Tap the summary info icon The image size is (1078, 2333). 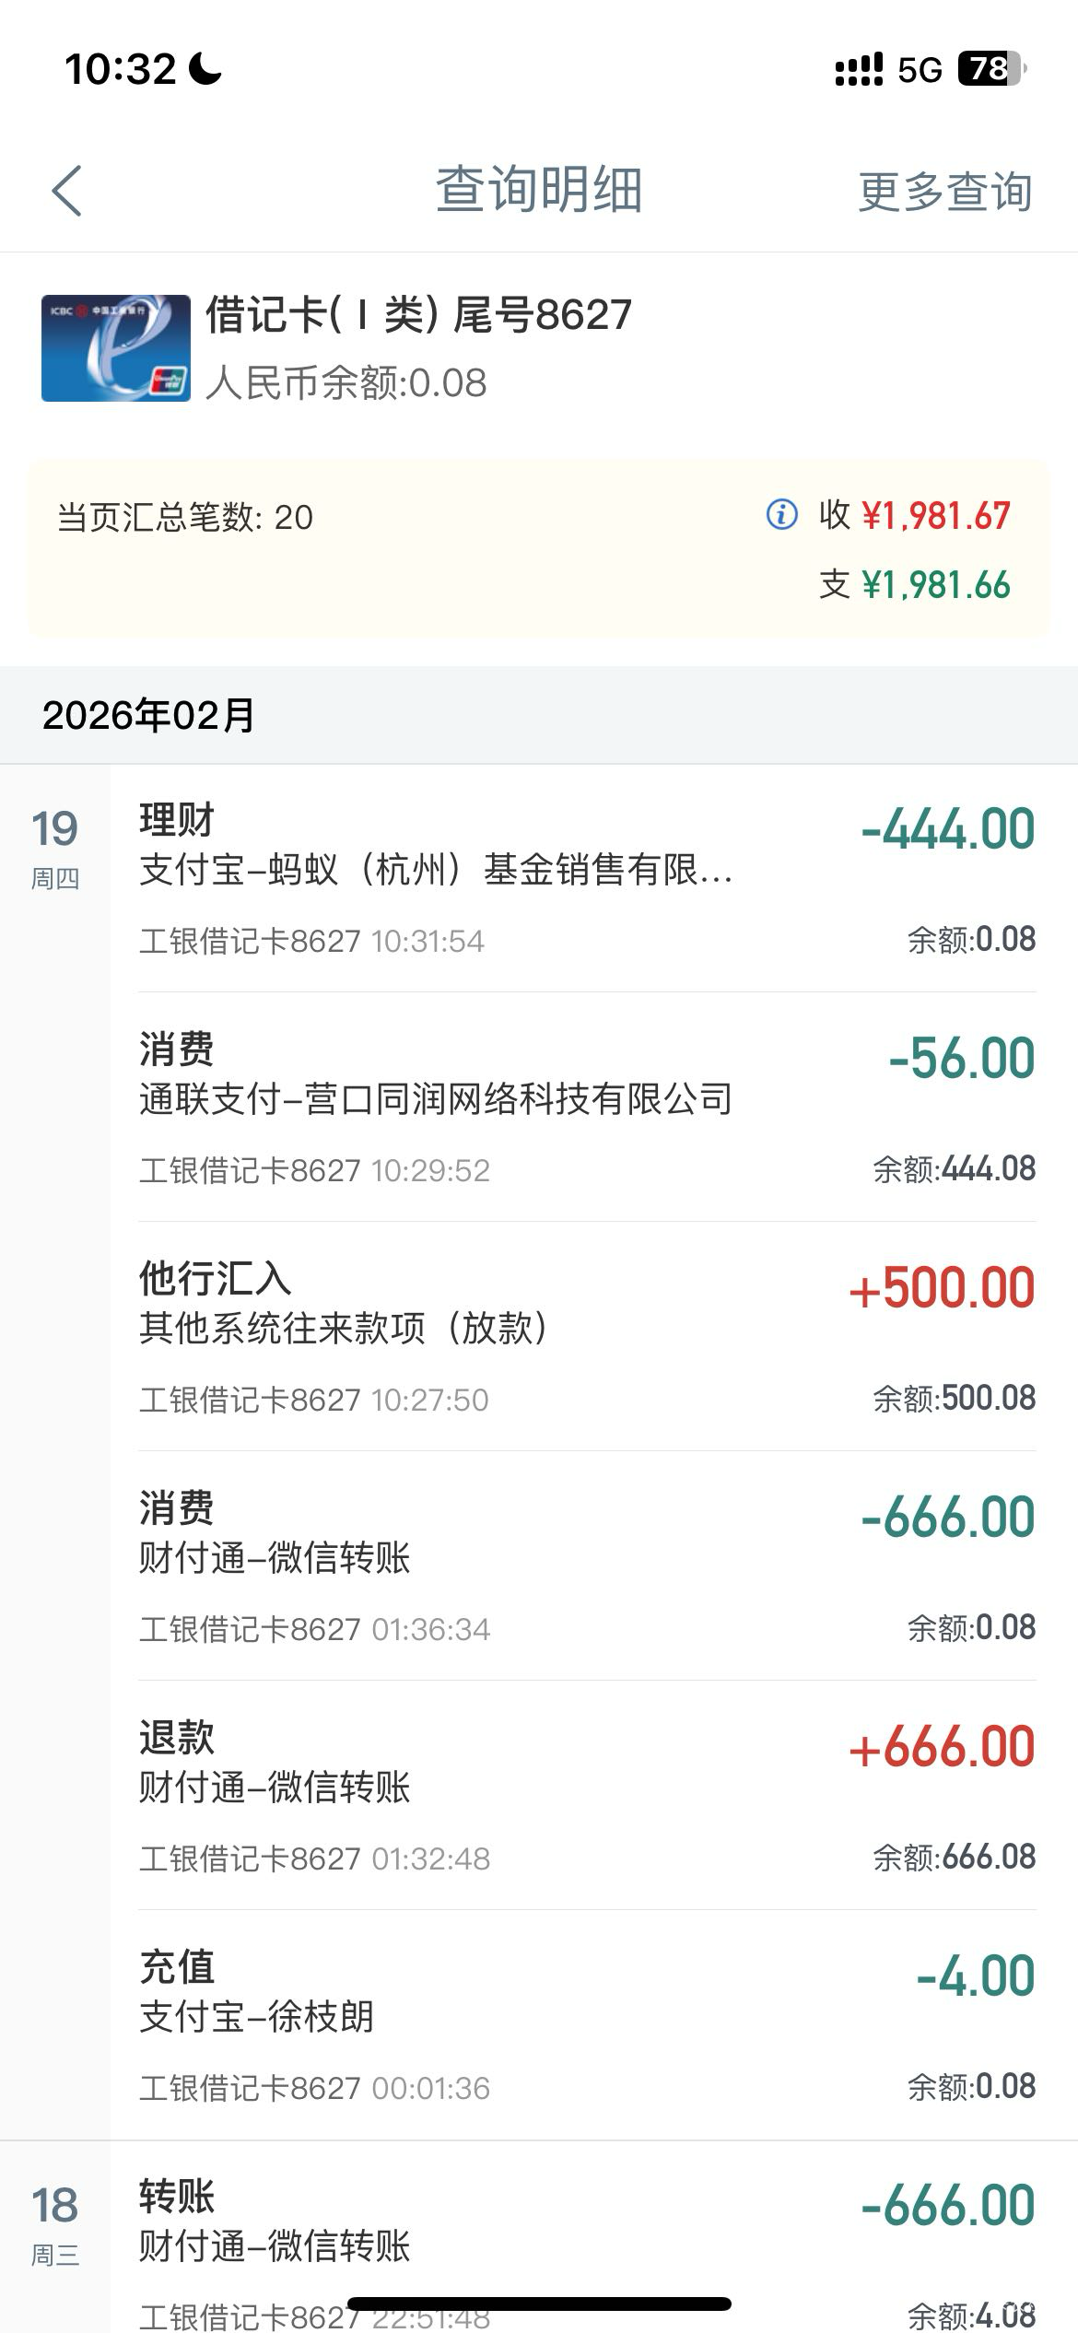coord(781,514)
